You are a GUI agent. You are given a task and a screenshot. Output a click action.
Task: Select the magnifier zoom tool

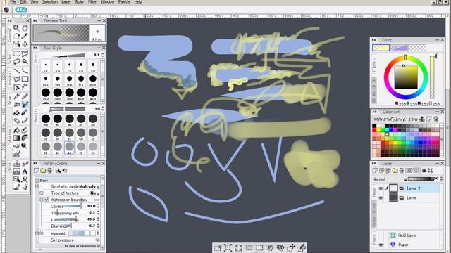tap(16, 28)
